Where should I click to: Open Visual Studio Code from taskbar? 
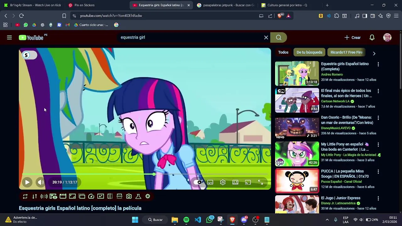pyautogui.click(x=198, y=220)
